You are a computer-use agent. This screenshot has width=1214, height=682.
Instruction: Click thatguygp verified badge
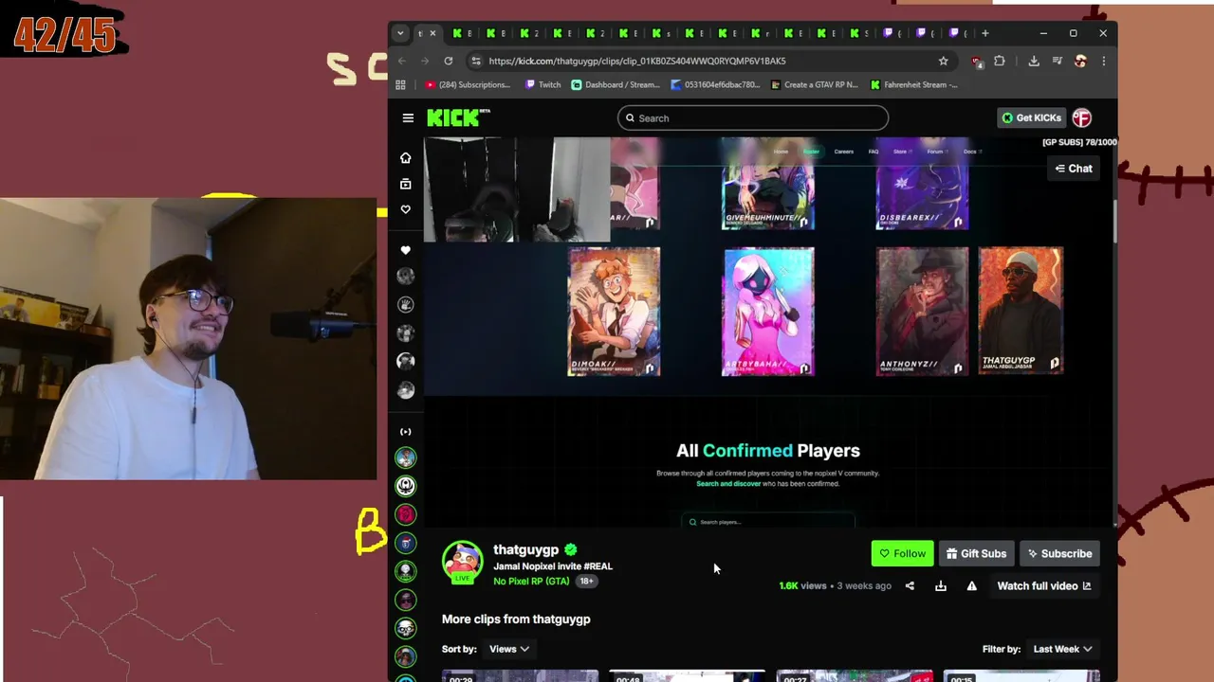571,549
